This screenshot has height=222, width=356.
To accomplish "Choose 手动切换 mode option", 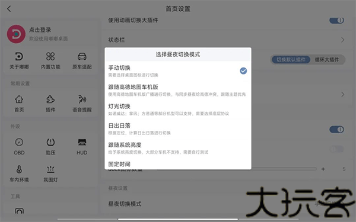I will (178, 71).
